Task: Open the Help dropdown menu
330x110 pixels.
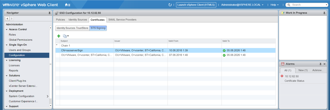Action: [274, 5]
